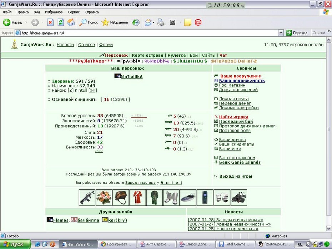Click Выход из игры link

[x=236, y=176]
